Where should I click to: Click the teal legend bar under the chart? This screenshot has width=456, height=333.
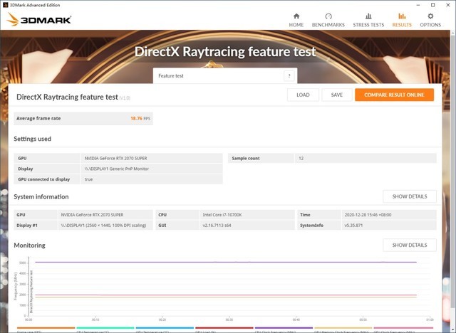pyautogui.click(x=105, y=328)
